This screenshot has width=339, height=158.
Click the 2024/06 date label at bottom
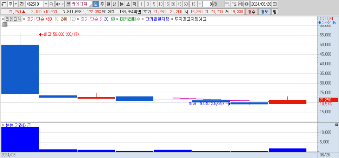pyautogui.click(x=9, y=155)
